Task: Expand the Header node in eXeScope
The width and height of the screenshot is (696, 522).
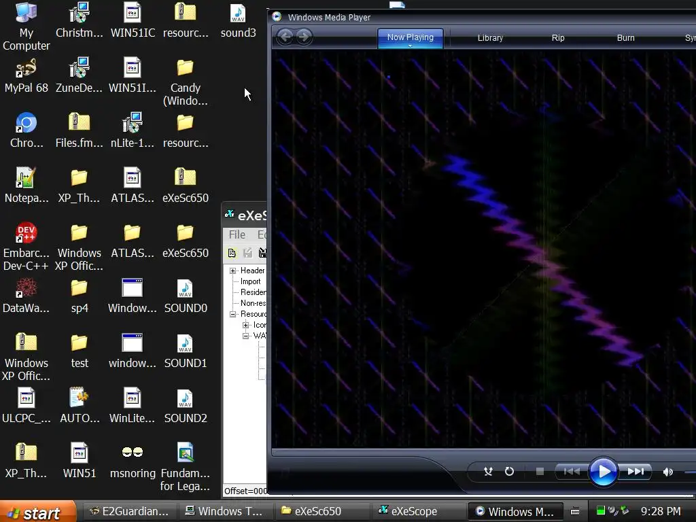Action: (x=232, y=271)
